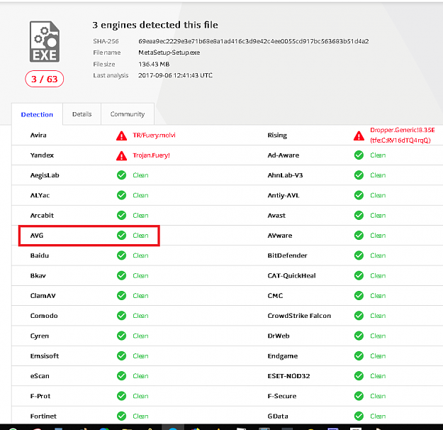Click the 3 / 63 detection ratio badge
Viewport: 443px width, 430px height.
45,79
